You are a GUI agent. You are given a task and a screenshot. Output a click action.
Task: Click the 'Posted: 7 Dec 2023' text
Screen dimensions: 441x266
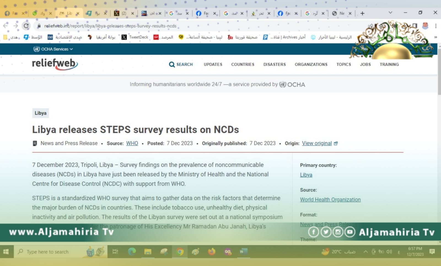pyautogui.click(x=170, y=143)
